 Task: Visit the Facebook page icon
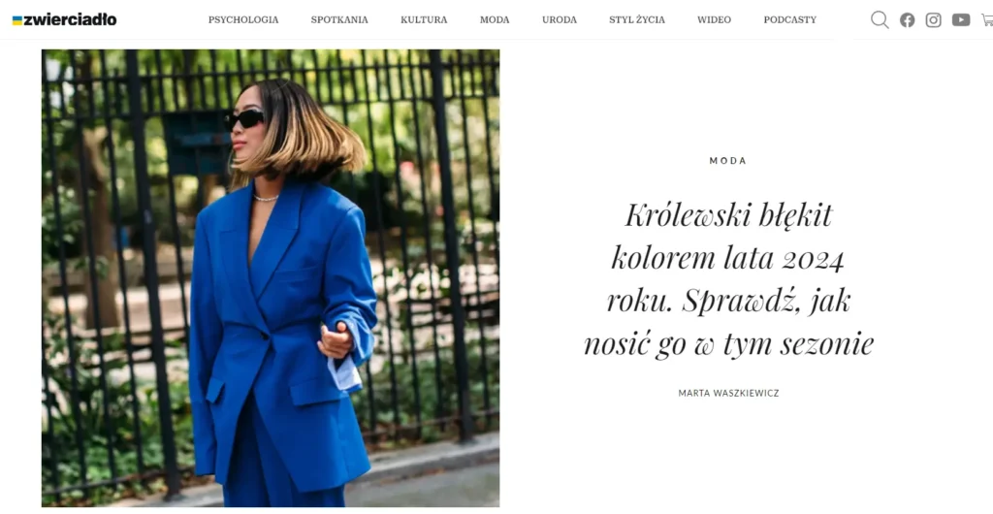coord(908,20)
